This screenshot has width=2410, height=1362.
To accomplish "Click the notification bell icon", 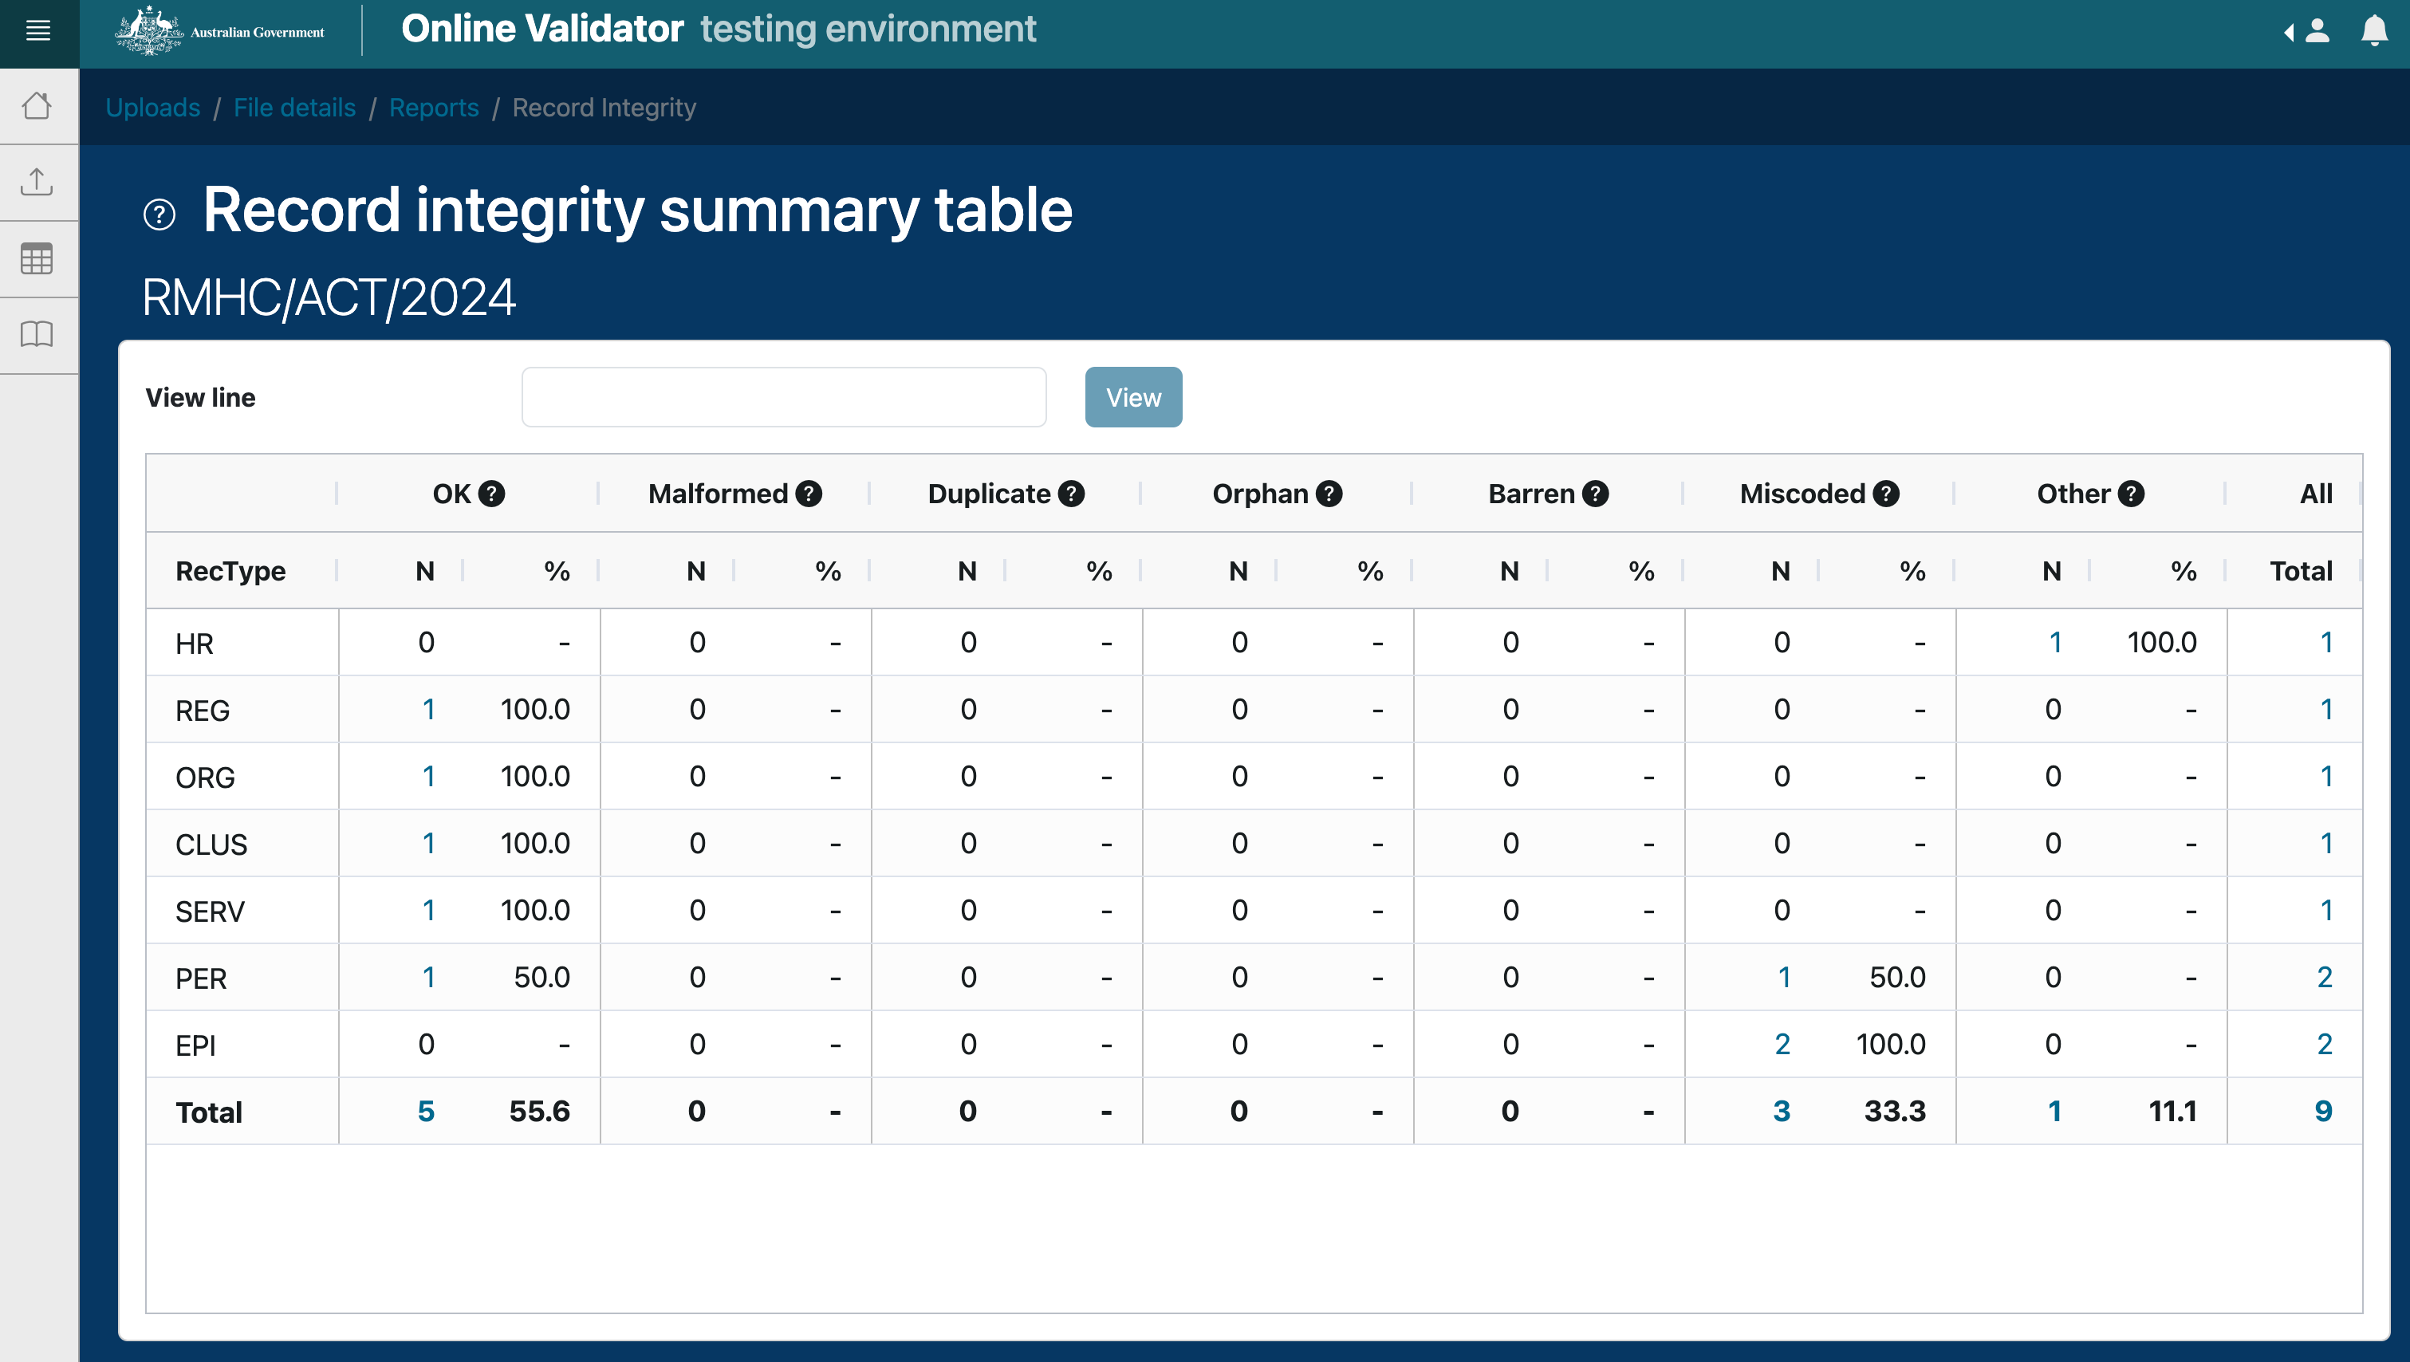I will [2373, 31].
